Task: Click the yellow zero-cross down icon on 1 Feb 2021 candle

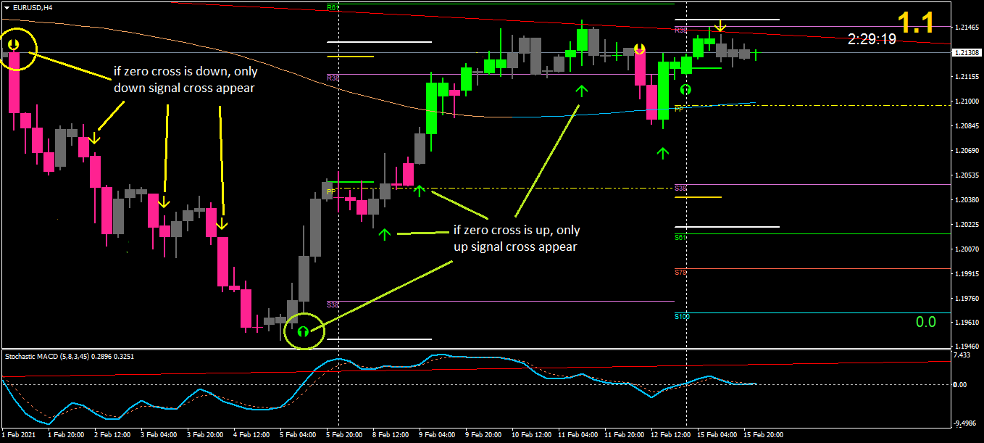Action: coord(14,46)
